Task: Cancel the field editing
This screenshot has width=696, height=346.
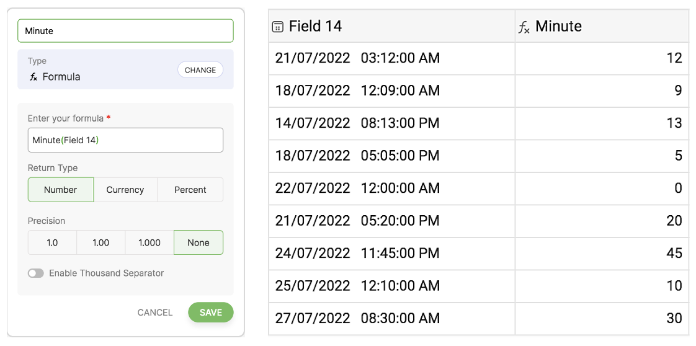Action: 155,313
